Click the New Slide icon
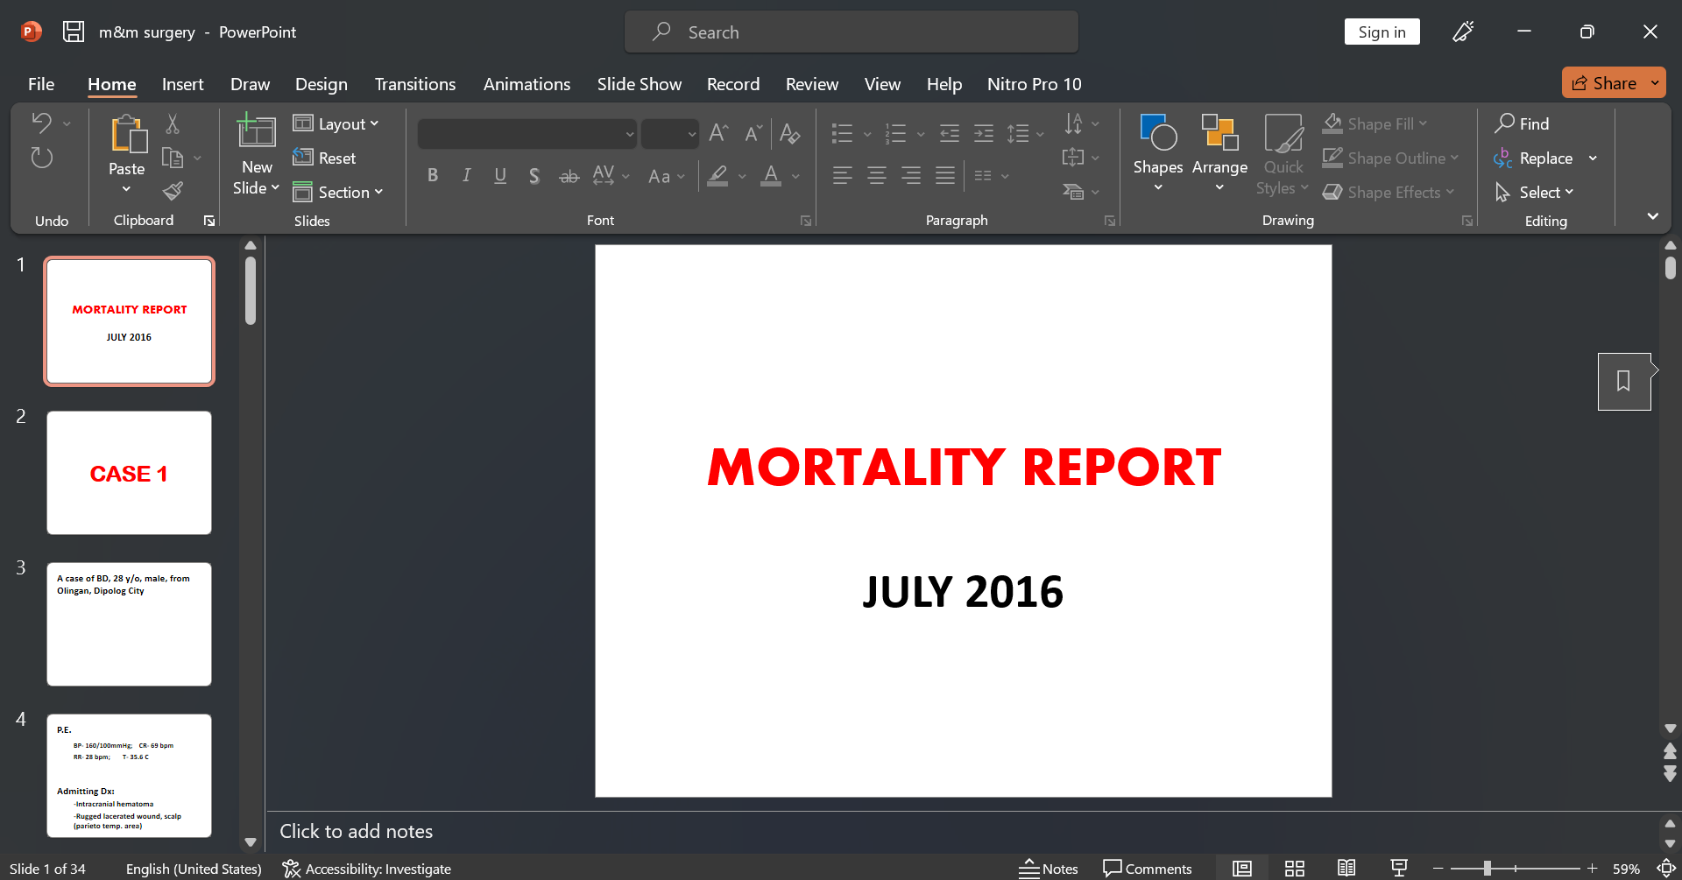Screen dimensions: 1682x880 256,131
